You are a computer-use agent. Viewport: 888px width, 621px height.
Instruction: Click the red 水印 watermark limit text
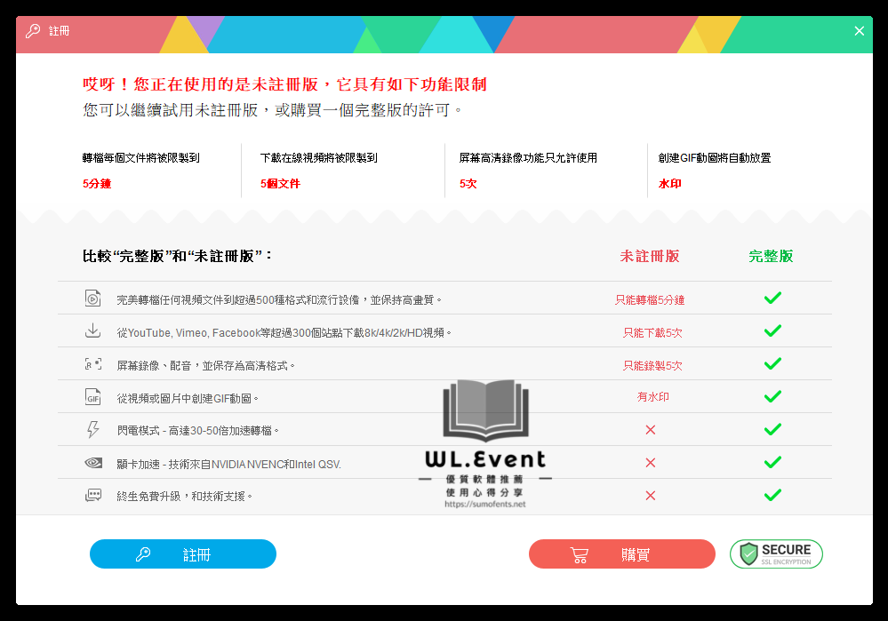669,184
